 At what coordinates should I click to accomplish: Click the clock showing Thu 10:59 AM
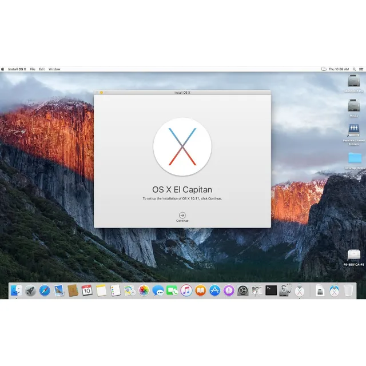coord(339,69)
